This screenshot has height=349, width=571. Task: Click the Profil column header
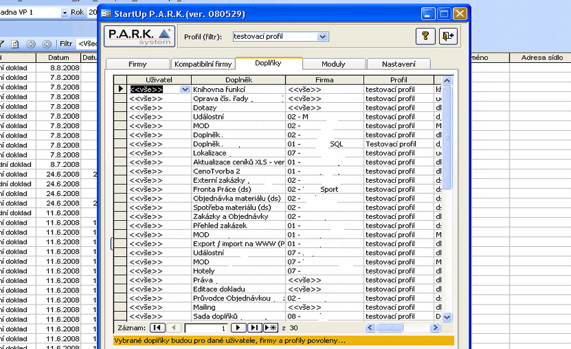[399, 80]
